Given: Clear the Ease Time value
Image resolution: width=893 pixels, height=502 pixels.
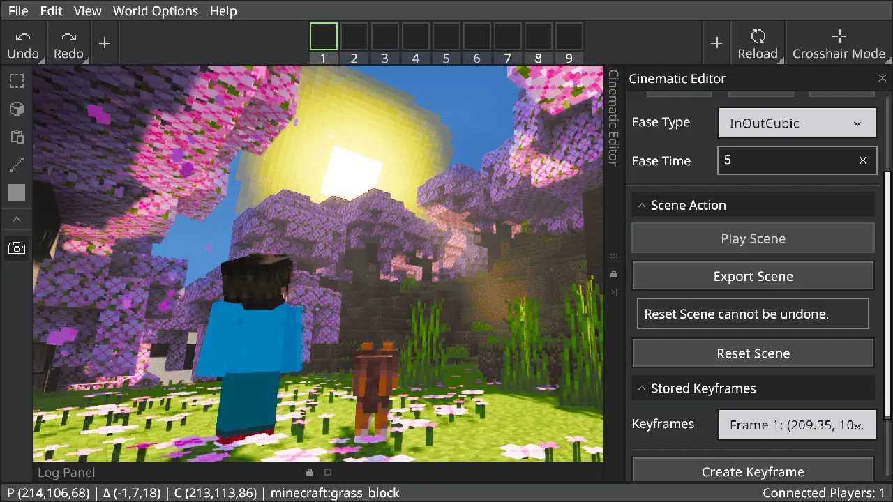Looking at the screenshot, I should [863, 160].
